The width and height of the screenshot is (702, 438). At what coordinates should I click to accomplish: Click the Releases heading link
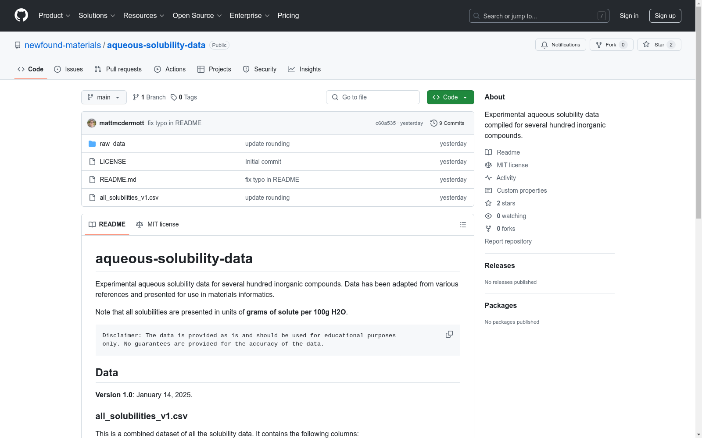pos(500,265)
